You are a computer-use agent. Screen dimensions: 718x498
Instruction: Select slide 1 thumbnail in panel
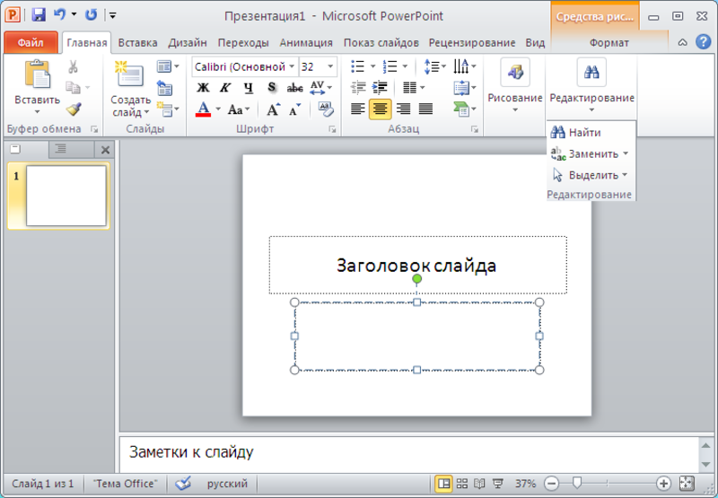pos(66,196)
